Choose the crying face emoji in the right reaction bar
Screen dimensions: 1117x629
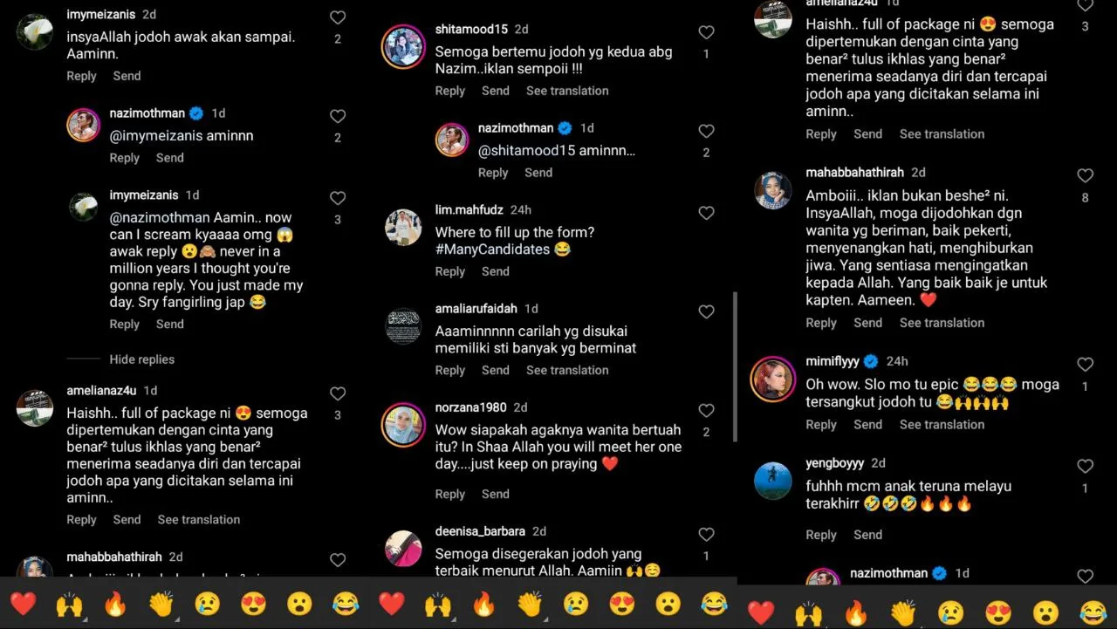point(949,612)
